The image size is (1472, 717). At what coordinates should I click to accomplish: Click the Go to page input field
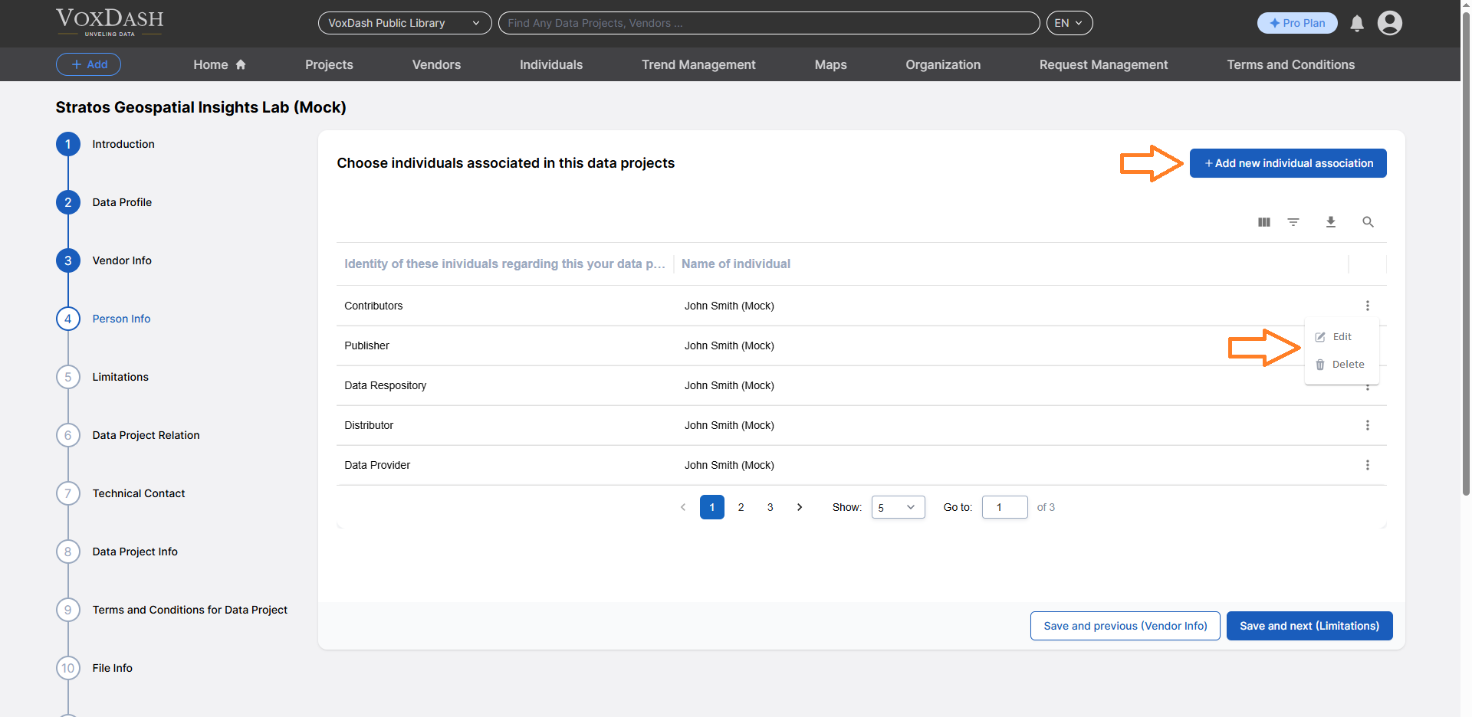[x=1004, y=507]
